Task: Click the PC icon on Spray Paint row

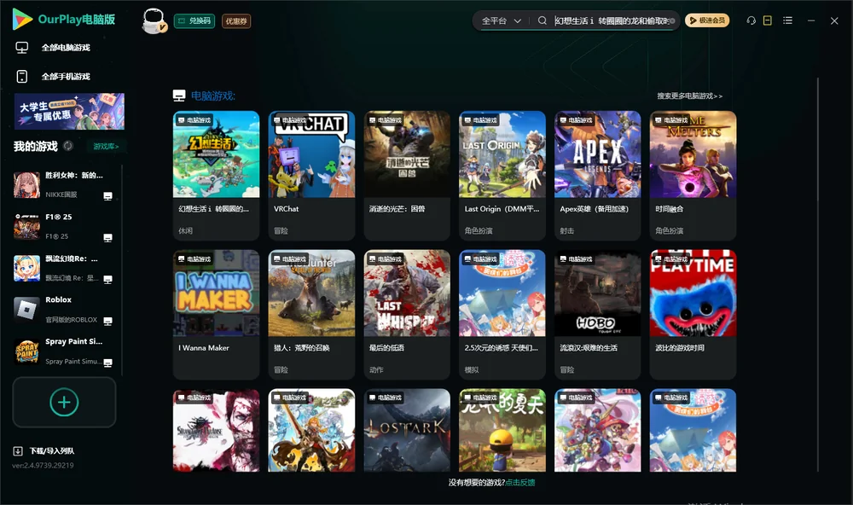Action: pos(107,363)
